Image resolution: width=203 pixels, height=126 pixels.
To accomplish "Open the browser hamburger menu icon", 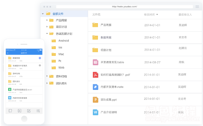I will coord(197,6).
